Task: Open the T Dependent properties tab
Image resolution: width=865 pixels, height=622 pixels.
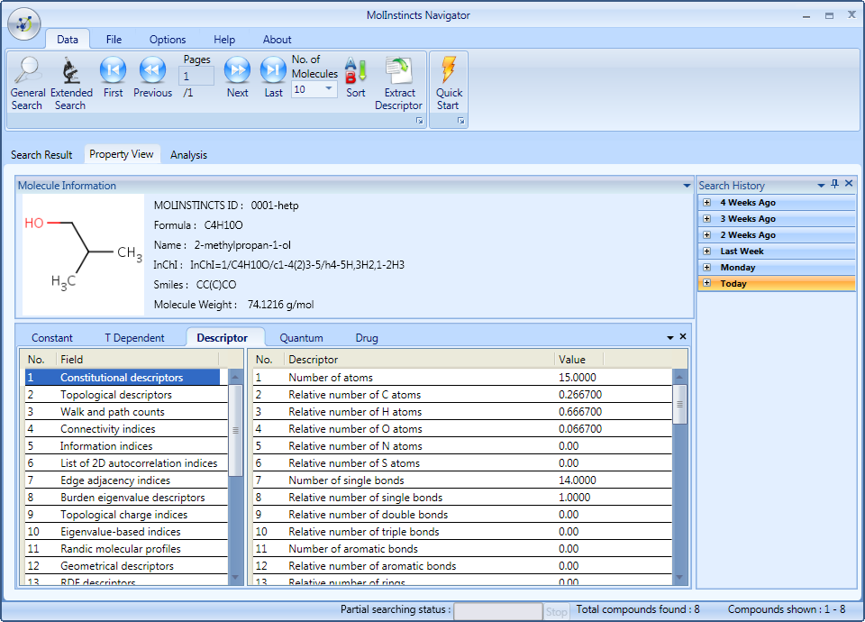Action: pyautogui.click(x=134, y=338)
